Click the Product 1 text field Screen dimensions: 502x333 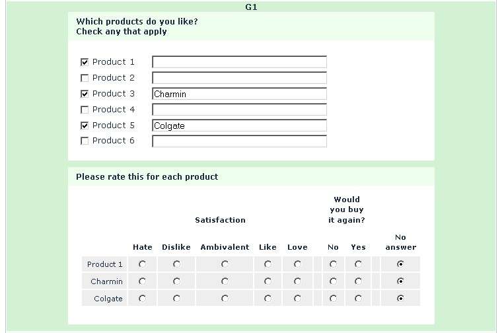click(x=239, y=62)
